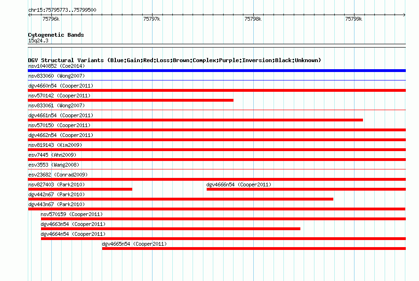This screenshot has height=281, width=419.
Task: Click the dgv4666n54 (Cooper2011) label
Action: pyautogui.click(x=239, y=185)
